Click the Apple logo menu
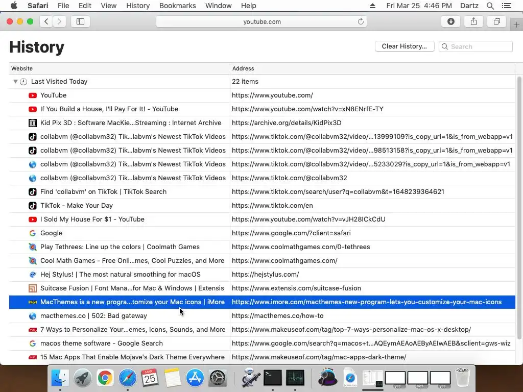Viewport: 523px width, 392px height. pyautogui.click(x=14, y=6)
